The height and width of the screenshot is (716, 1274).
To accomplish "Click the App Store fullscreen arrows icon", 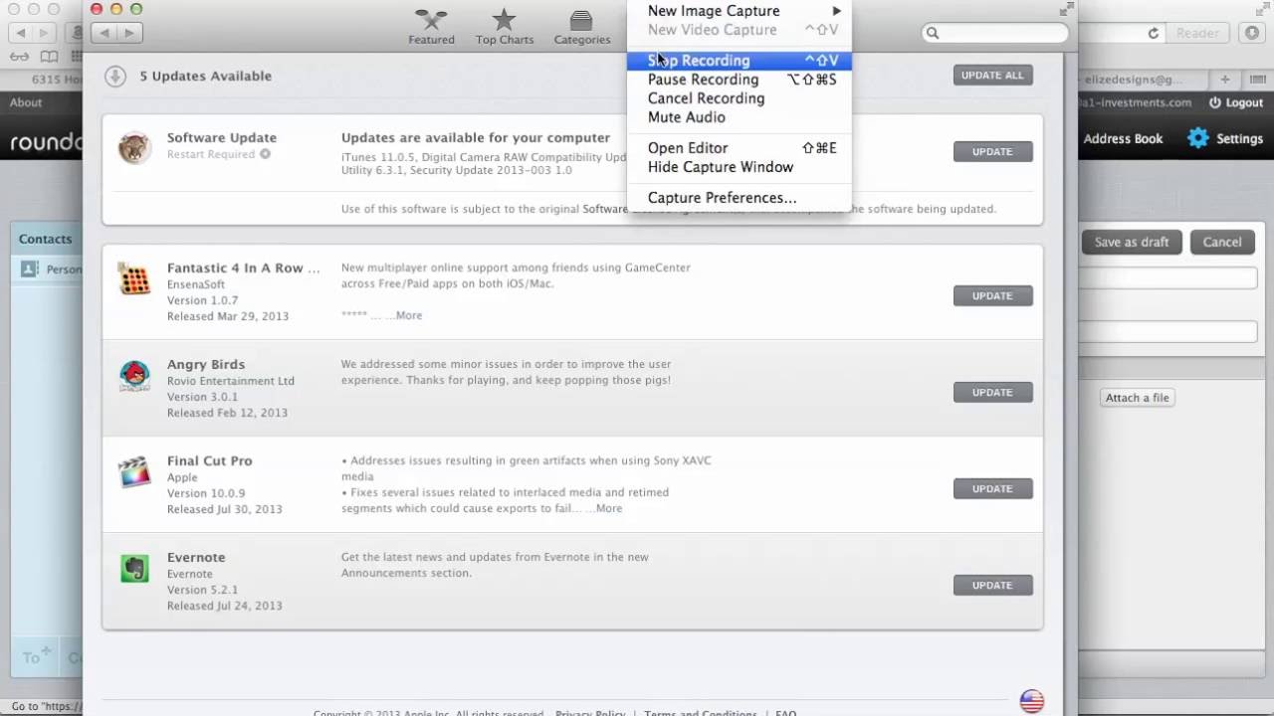I will (x=1068, y=9).
